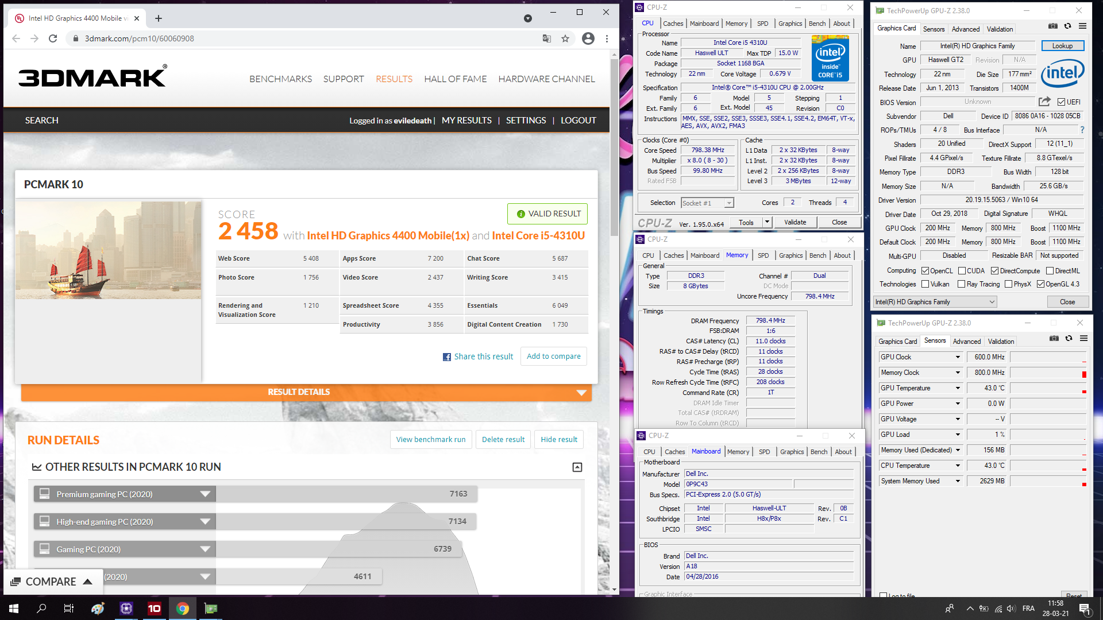Click the translate page icon in address bar
Viewport: 1103px width, 620px height.
point(547,38)
